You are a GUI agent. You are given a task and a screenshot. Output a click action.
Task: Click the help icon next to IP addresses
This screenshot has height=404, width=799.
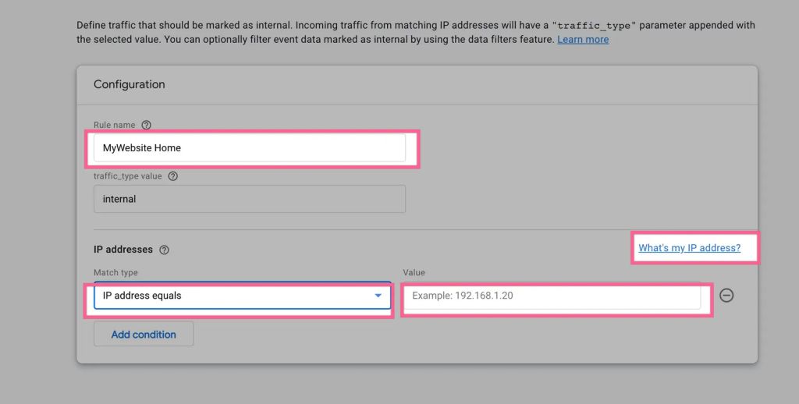click(x=164, y=250)
